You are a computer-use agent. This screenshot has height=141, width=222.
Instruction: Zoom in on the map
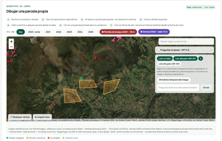pos(11,41)
